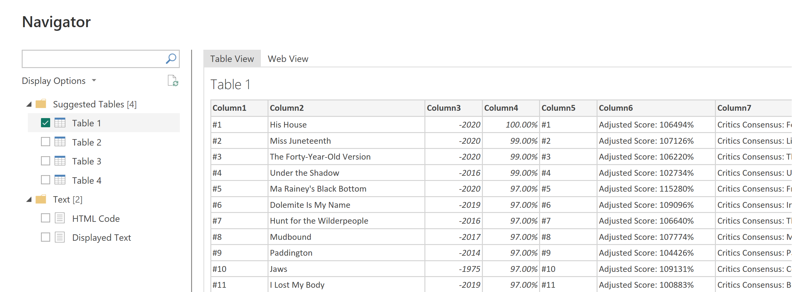
Task: Click the Displayed Text document icon
Action: (x=60, y=237)
